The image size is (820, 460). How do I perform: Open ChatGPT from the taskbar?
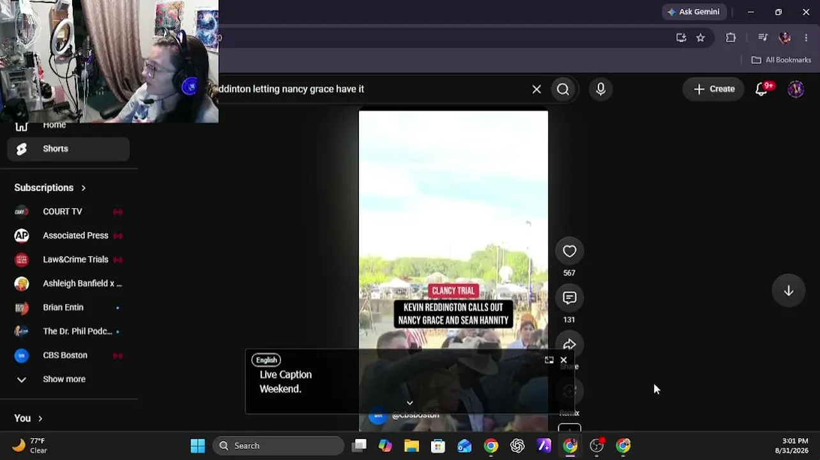click(517, 446)
